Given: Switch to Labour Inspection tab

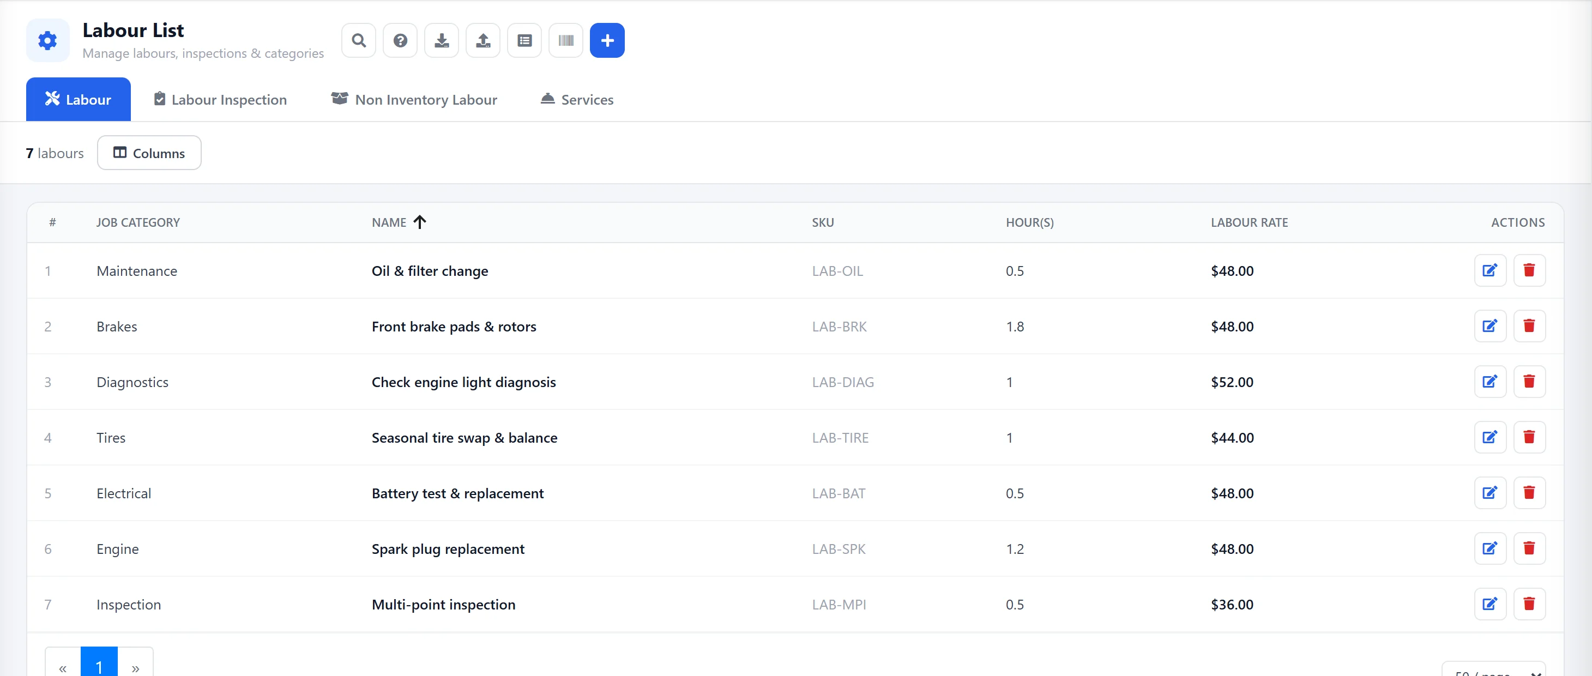Looking at the screenshot, I should click(x=220, y=99).
